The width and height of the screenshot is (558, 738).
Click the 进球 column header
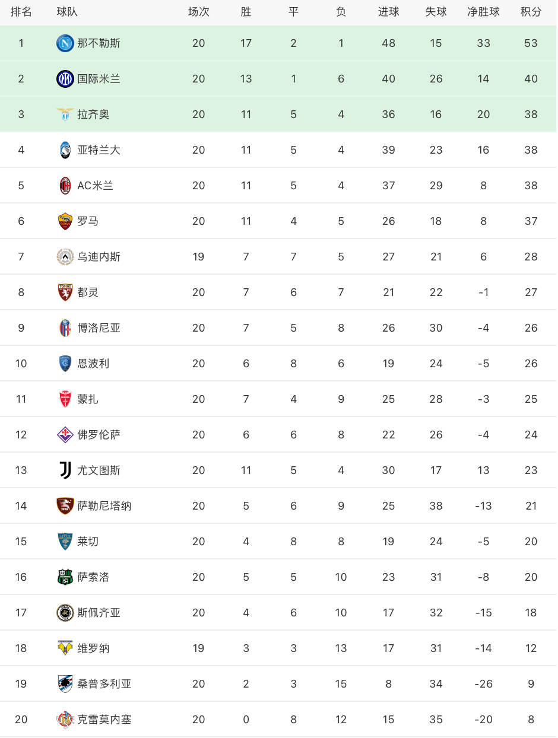click(389, 12)
